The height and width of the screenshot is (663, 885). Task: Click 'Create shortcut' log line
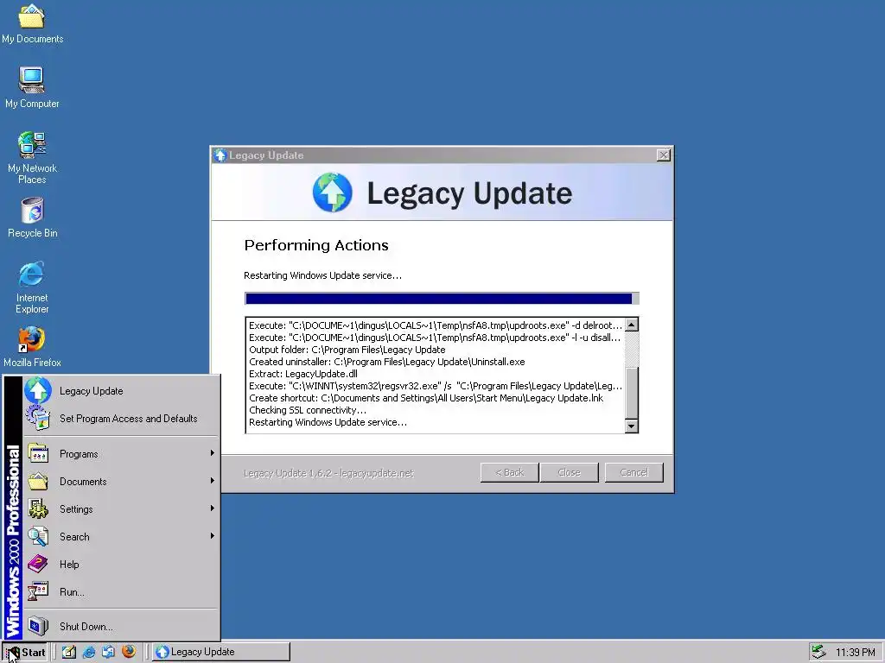coord(426,398)
